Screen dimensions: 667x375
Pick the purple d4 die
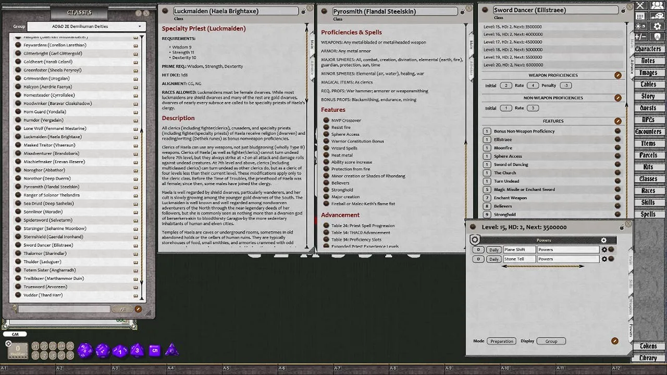click(171, 350)
